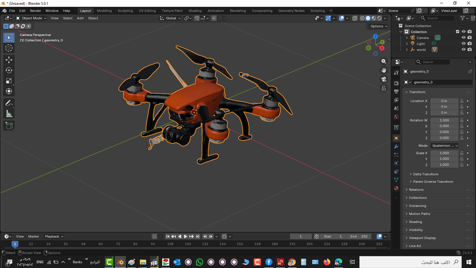Image resolution: width=476 pixels, height=268 pixels.
Task: Open the viewport Options dropdown
Action: [x=379, y=26]
